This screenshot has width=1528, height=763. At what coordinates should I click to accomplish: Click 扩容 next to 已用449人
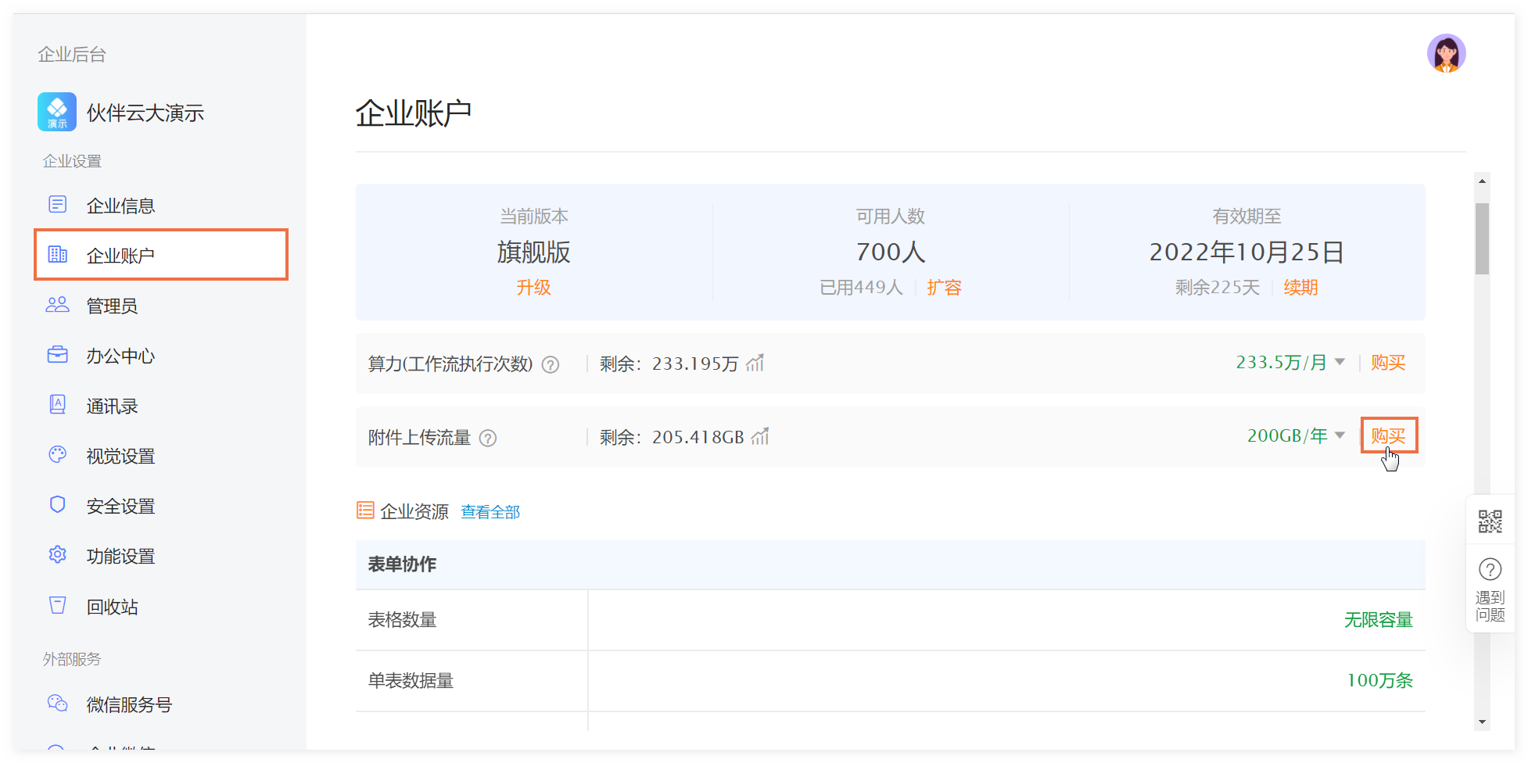click(944, 288)
